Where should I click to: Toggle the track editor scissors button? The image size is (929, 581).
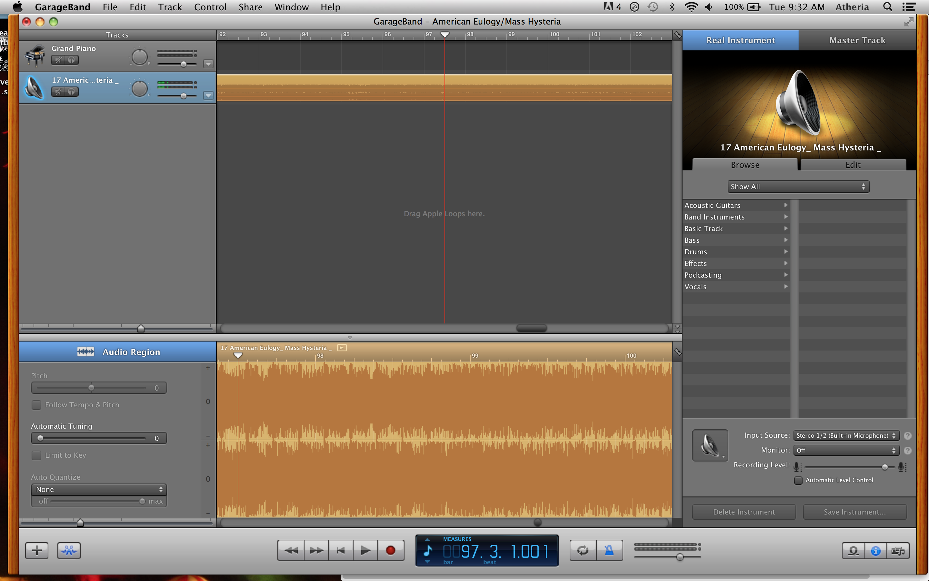69,551
